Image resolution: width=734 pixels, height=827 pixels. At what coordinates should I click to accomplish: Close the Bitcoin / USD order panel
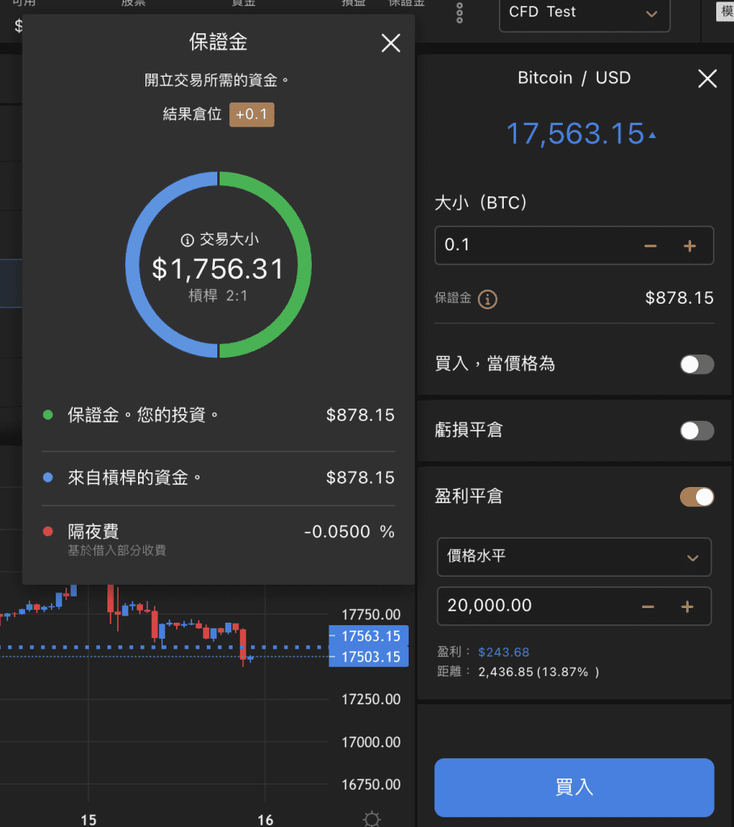click(x=707, y=78)
